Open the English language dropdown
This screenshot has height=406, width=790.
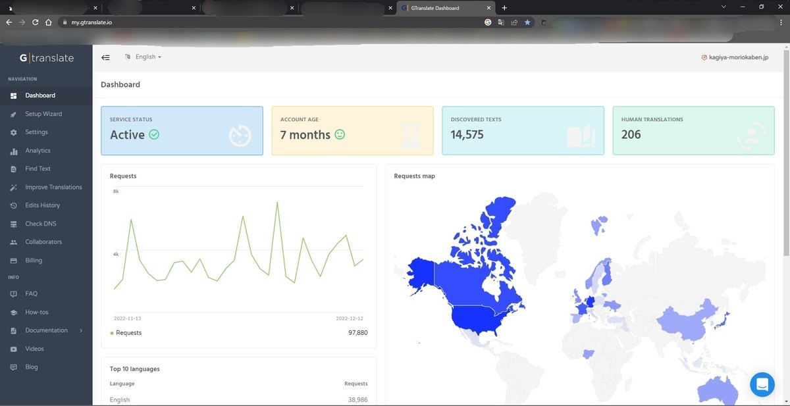point(143,57)
